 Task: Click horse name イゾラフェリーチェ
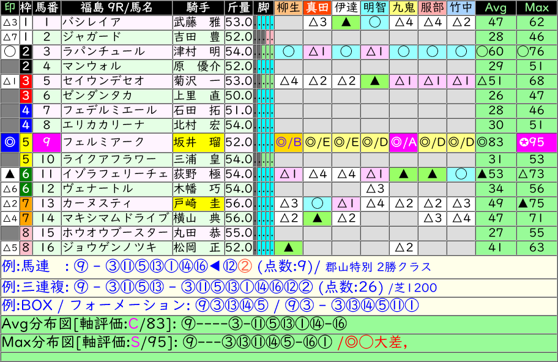pos(116,174)
